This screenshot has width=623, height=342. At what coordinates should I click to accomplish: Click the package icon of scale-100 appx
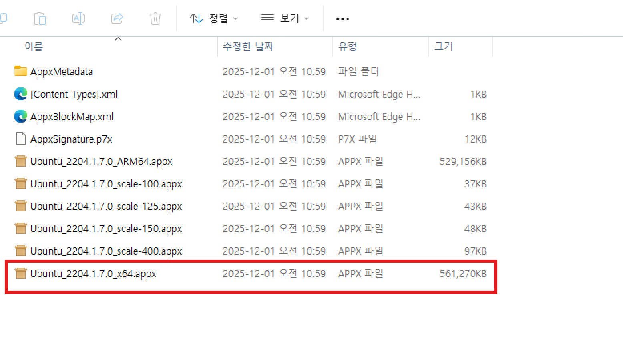click(x=20, y=184)
